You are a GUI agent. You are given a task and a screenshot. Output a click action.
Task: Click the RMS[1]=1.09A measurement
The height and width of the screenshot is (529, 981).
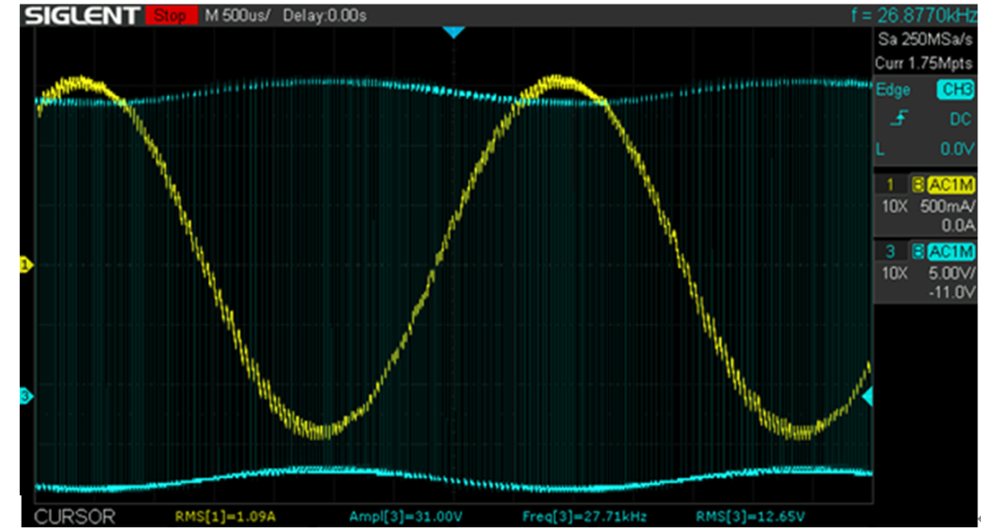pos(225,516)
